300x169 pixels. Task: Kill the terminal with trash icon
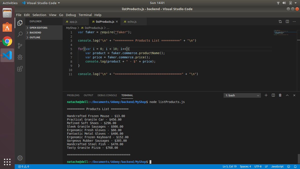coord(280,95)
